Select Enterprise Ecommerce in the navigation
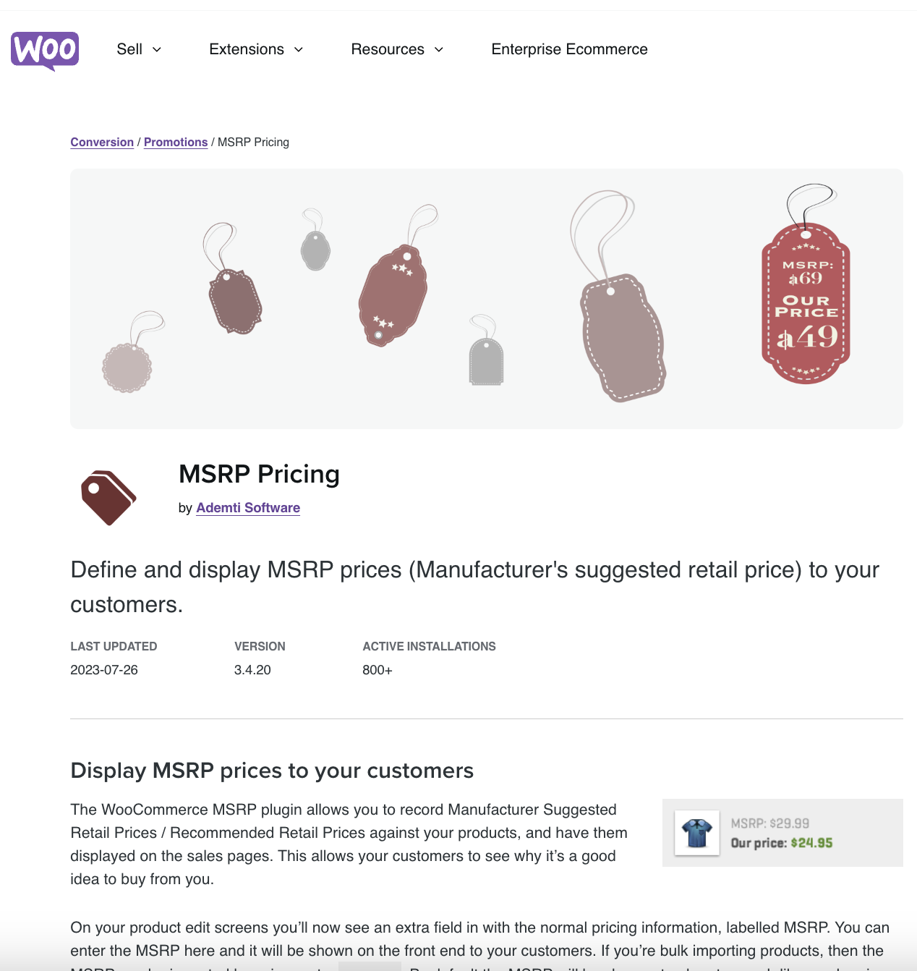The height and width of the screenshot is (971, 917). tap(570, 49)
